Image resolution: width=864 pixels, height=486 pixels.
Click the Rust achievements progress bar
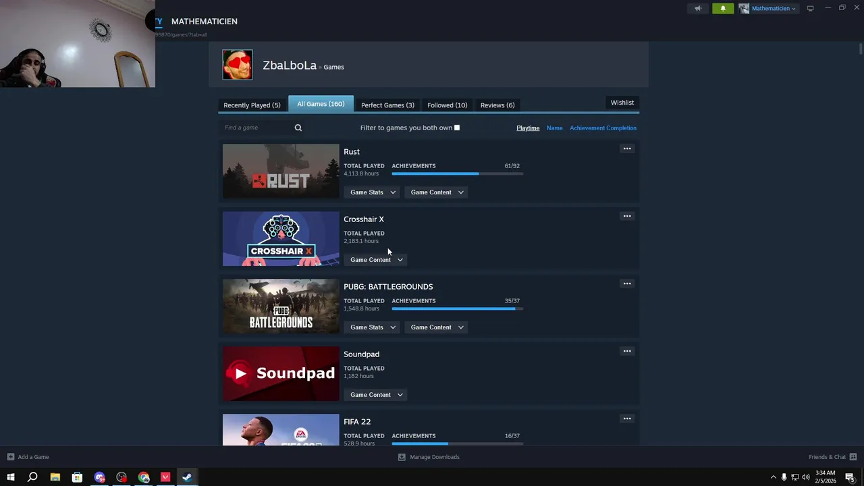point(458,173)
